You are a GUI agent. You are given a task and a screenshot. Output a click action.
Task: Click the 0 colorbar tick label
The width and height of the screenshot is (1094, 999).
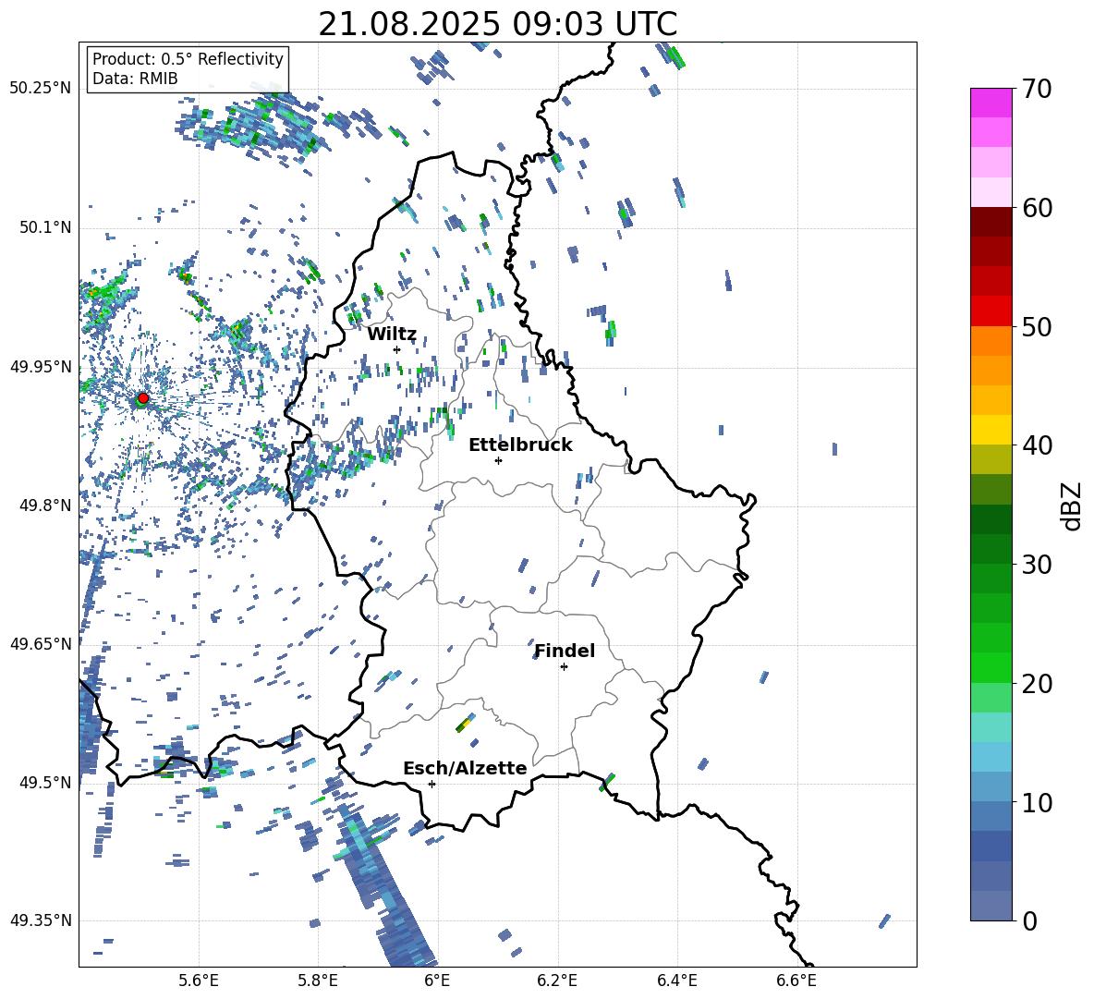click(1029, 920)
